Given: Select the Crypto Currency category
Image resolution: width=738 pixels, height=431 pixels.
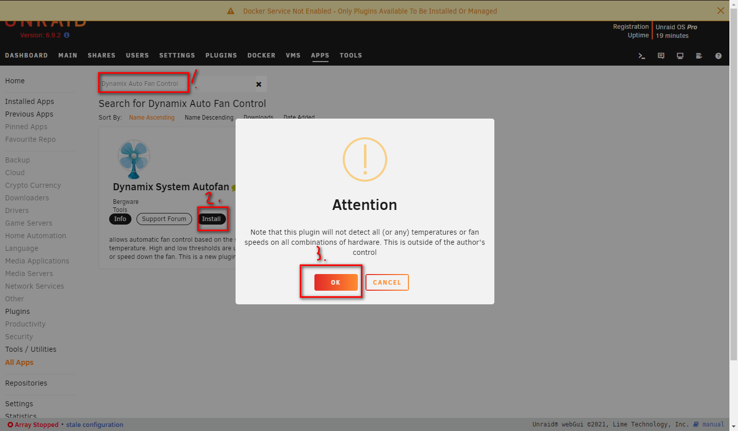Looking at the screenshot, I should (x=33, y=185).
